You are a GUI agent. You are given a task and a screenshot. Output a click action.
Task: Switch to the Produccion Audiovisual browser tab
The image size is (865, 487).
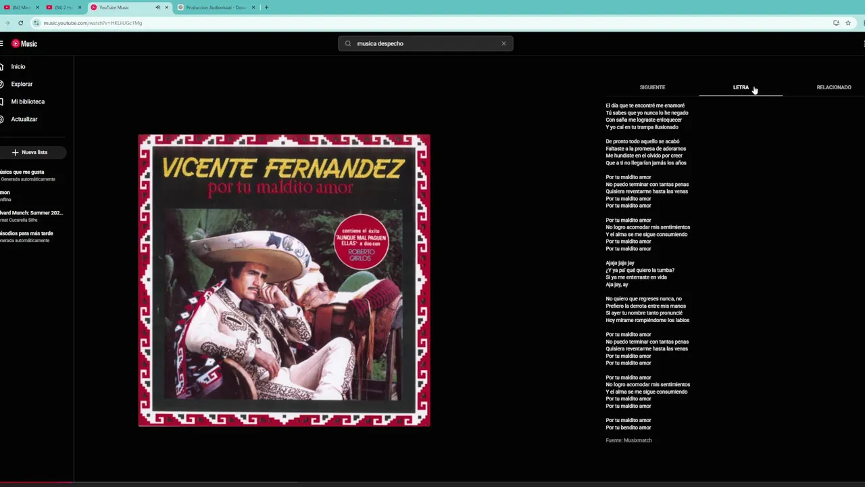216,7
